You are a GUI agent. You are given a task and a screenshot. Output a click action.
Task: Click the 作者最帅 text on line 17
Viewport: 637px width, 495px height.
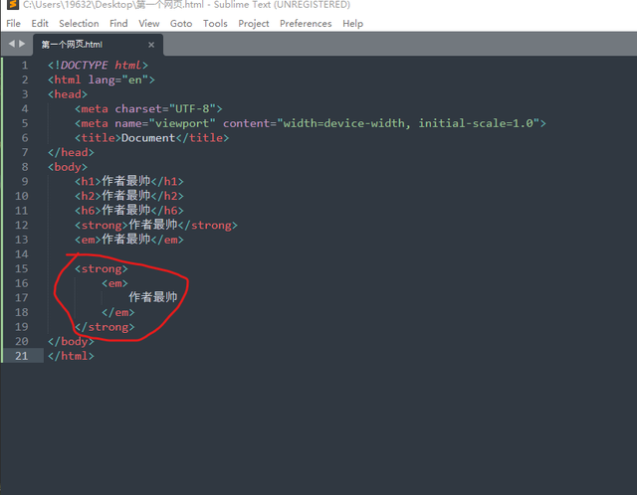click(153, 297)
